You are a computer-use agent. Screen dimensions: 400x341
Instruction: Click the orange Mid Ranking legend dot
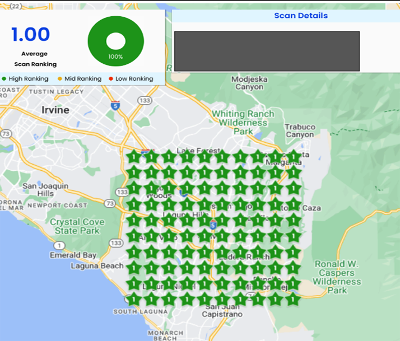tap(59, 79)
